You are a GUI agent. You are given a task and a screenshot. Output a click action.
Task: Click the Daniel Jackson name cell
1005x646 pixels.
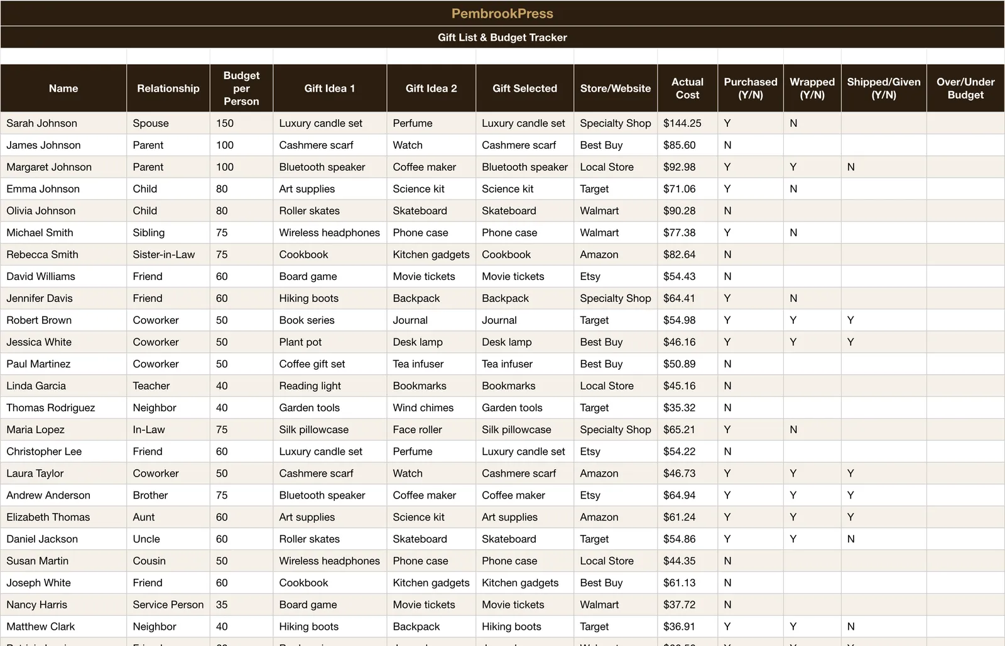[x=63, y=539]
